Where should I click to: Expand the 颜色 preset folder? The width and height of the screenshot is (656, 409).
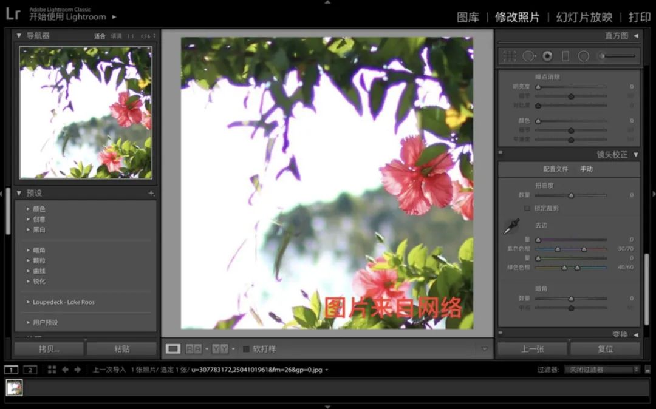pyautogui.click(x=28, y=209)
